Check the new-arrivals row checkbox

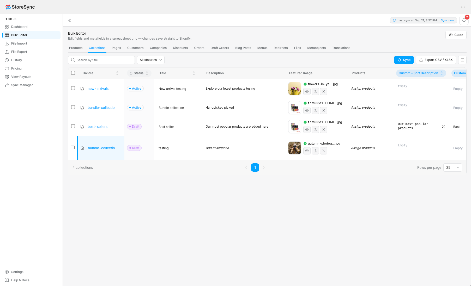[73, 88]
